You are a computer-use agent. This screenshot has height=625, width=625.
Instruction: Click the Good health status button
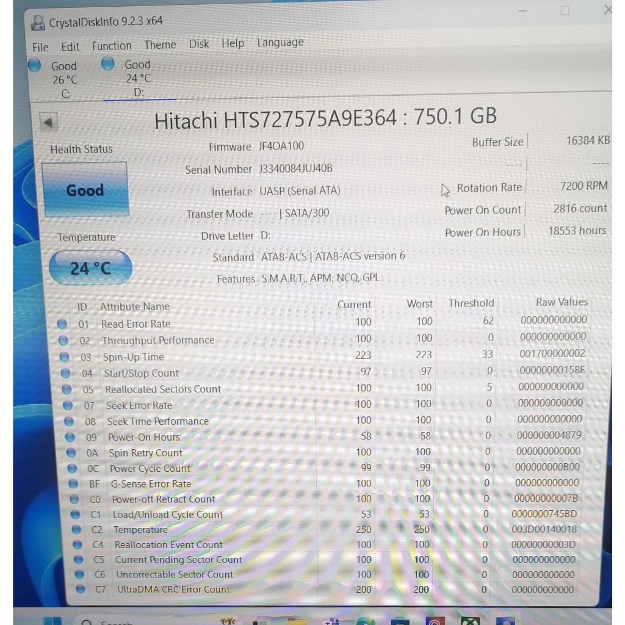[x=85, y=190]
